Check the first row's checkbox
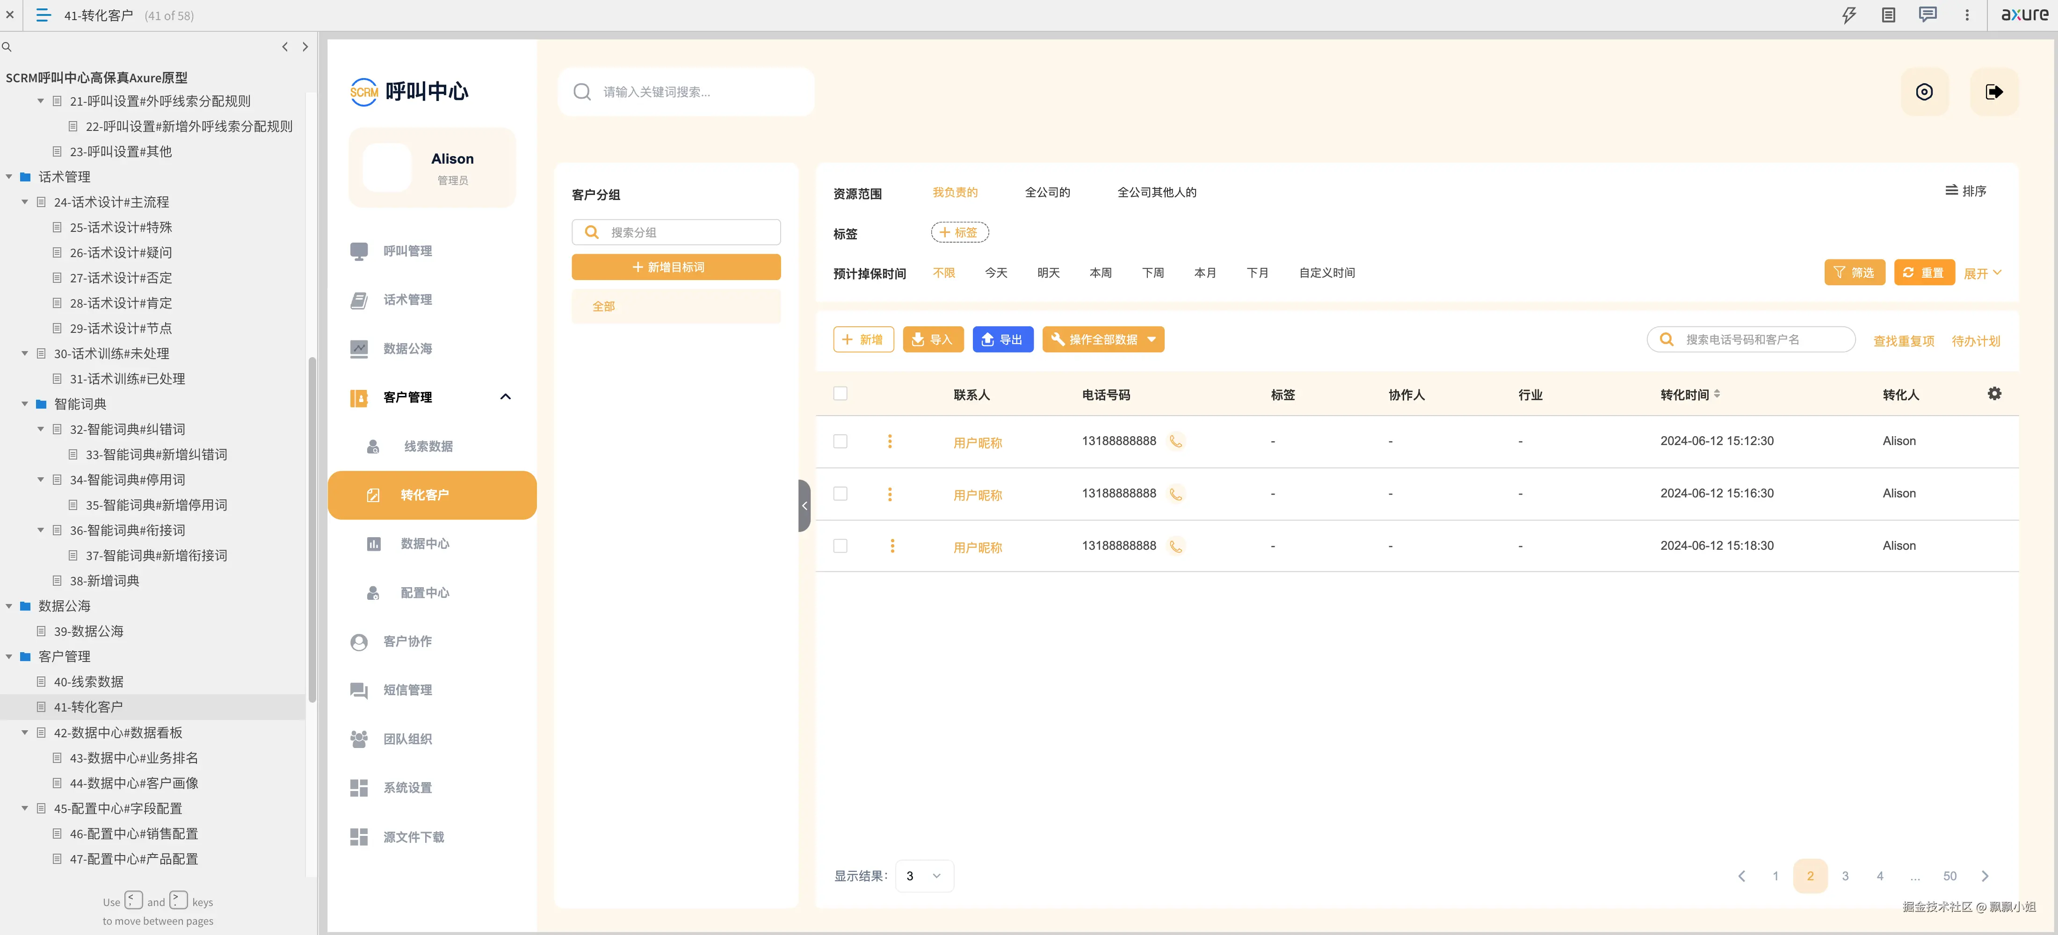This screenshot has width=2058, height=935. pyautogui.click(x=840, y=441)
